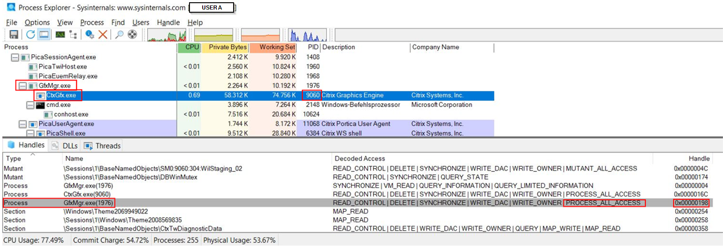Open the Help menu

tap(195, 22)
